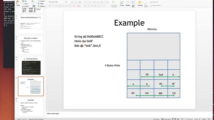Select slide thumbnail Determining Endianness w/ C
Image resolution: width=214 pixels, height=120 pixels.
click(x=31, y=24)
